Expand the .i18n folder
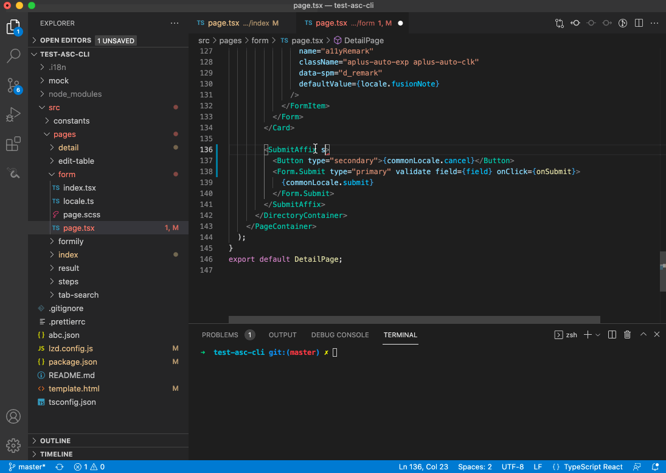Viewport: 666px width, 473px height. pyautogui.click(x=57, y=67)
